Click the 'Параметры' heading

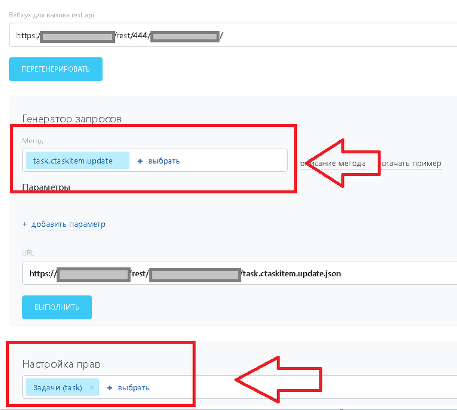[46, 187]
